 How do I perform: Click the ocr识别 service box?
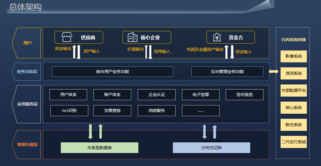tap(69, 110)
